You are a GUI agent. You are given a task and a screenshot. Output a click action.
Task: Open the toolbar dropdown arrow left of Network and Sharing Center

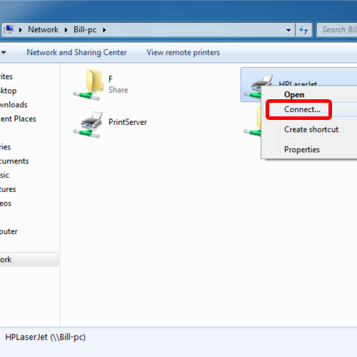pyautogui.click(x=4, y=52)
